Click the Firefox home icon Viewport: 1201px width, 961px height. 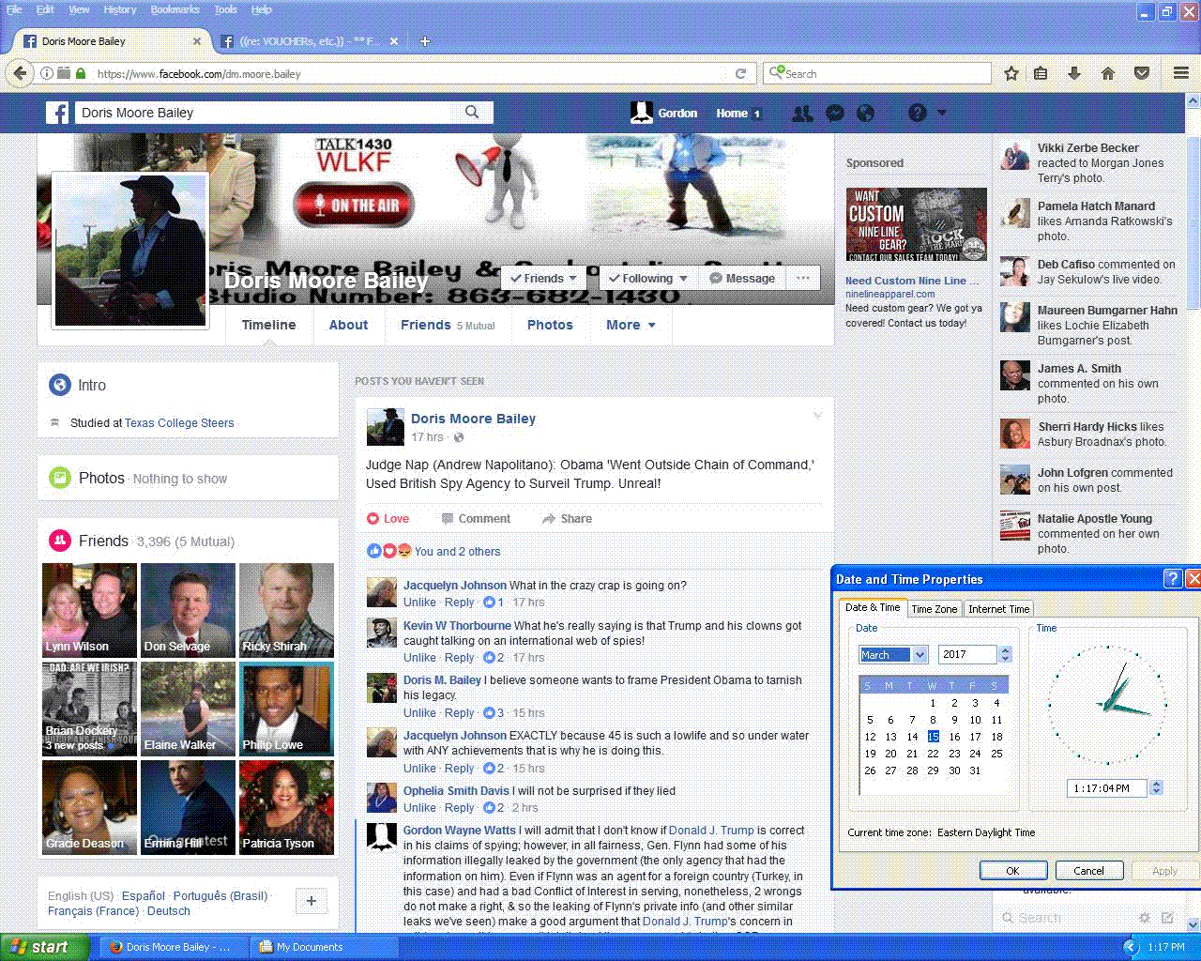[x=1108, y=73]
